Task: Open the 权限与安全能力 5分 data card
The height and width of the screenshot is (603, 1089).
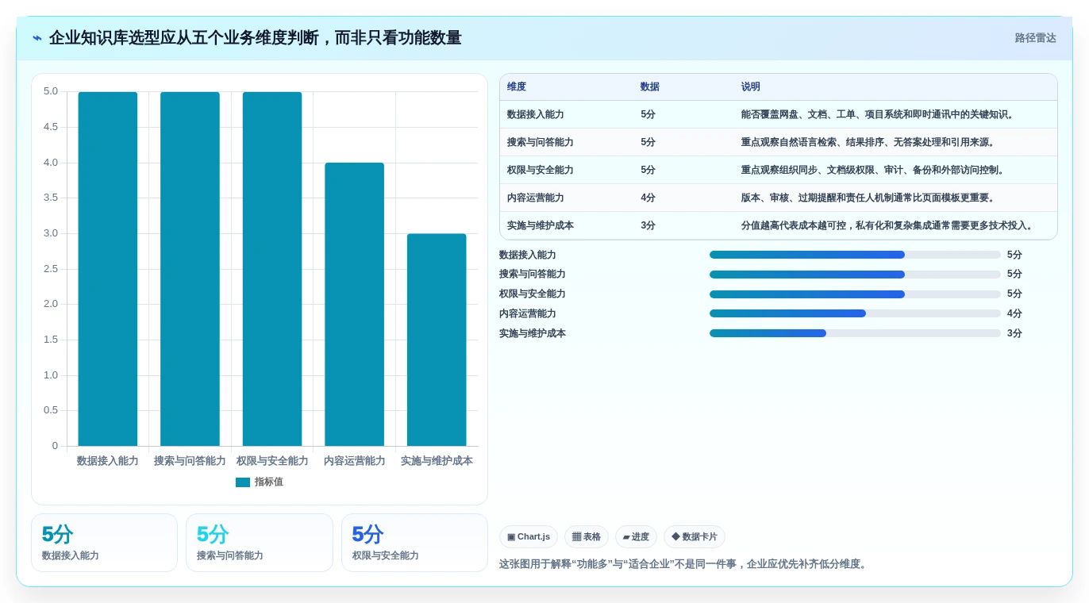Action: click(x=414, y=543)
